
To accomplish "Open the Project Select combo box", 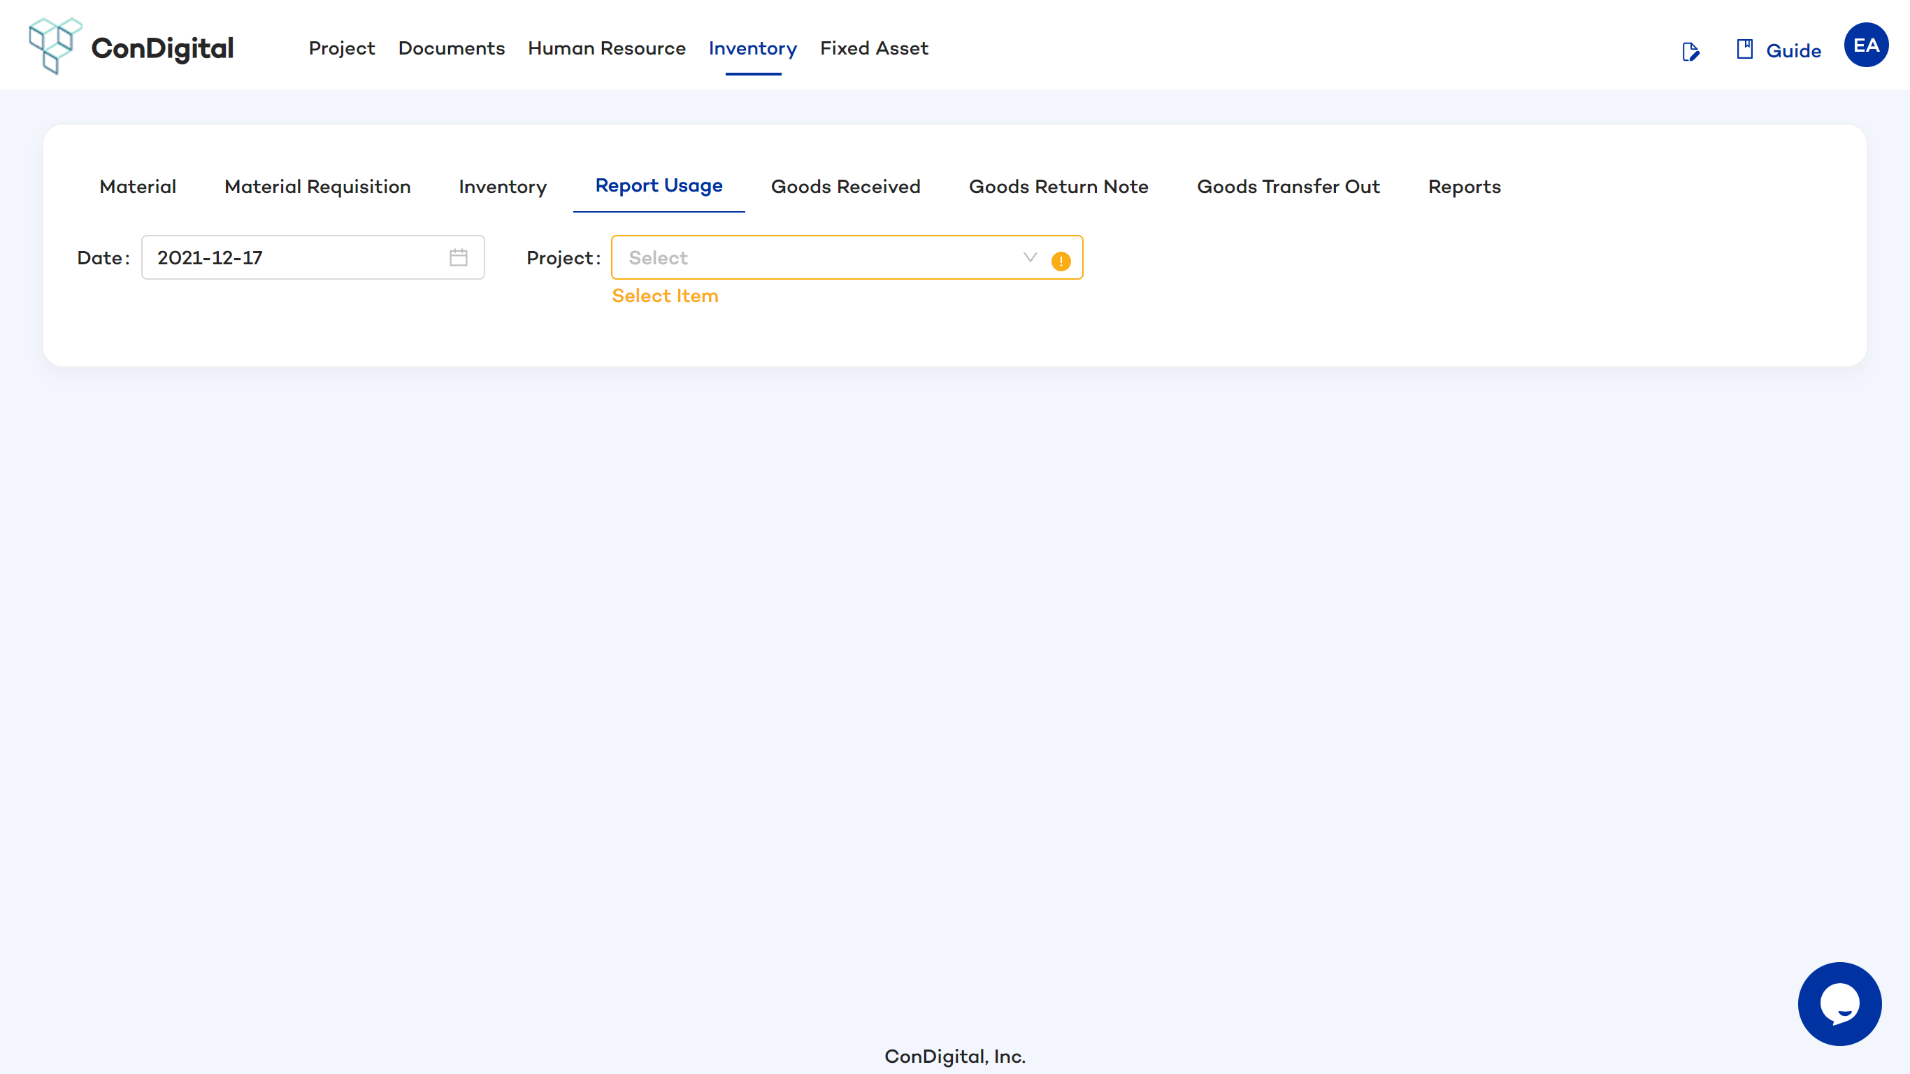I will pyautogui.click(x=816, y=257).
